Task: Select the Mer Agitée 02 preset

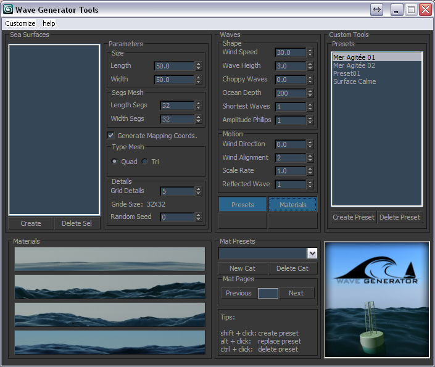Action: coord(377,65)
